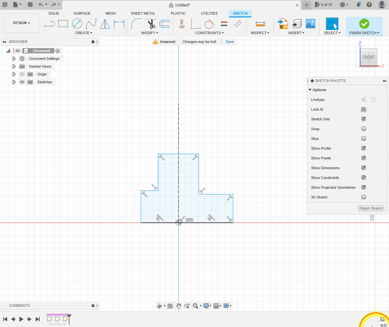Uncheck the Sketch Grid option
The width and height of the screenshot is (389, 327).
coord(364,119)
